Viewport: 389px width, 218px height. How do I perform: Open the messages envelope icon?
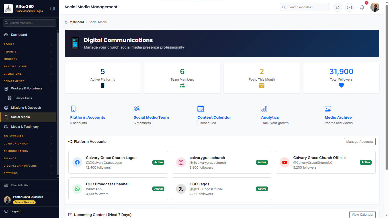tap(349, 7)
